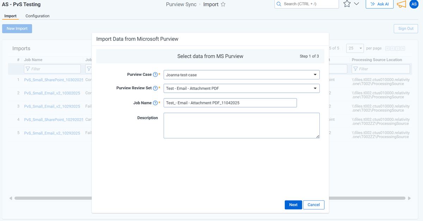Click the Purview Review Set help icon

point(155,88)
